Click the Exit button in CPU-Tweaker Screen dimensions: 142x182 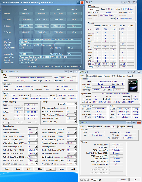tap(73, 169)
